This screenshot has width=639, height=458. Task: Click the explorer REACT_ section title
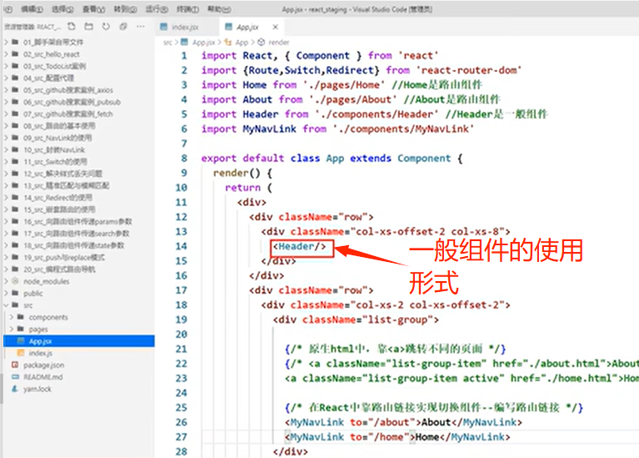coord(32,27)
